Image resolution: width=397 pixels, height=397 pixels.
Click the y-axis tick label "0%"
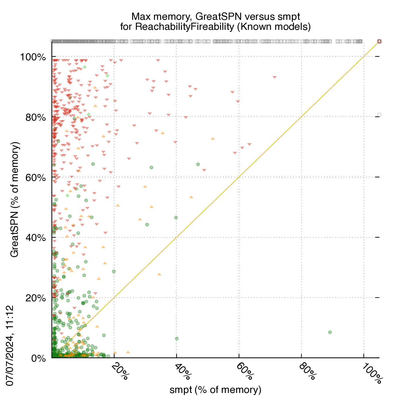[38, 359]
